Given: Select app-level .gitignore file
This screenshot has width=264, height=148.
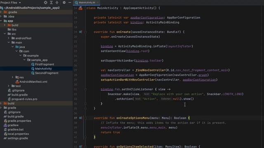Looking at the screenshot, I should click(x=18, y=90).
